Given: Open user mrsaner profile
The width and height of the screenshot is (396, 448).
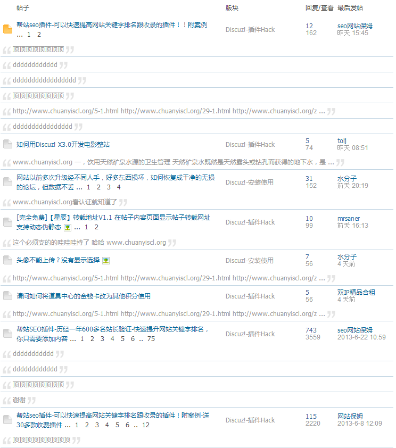Looking at the screenshot, I should [349, 219].
